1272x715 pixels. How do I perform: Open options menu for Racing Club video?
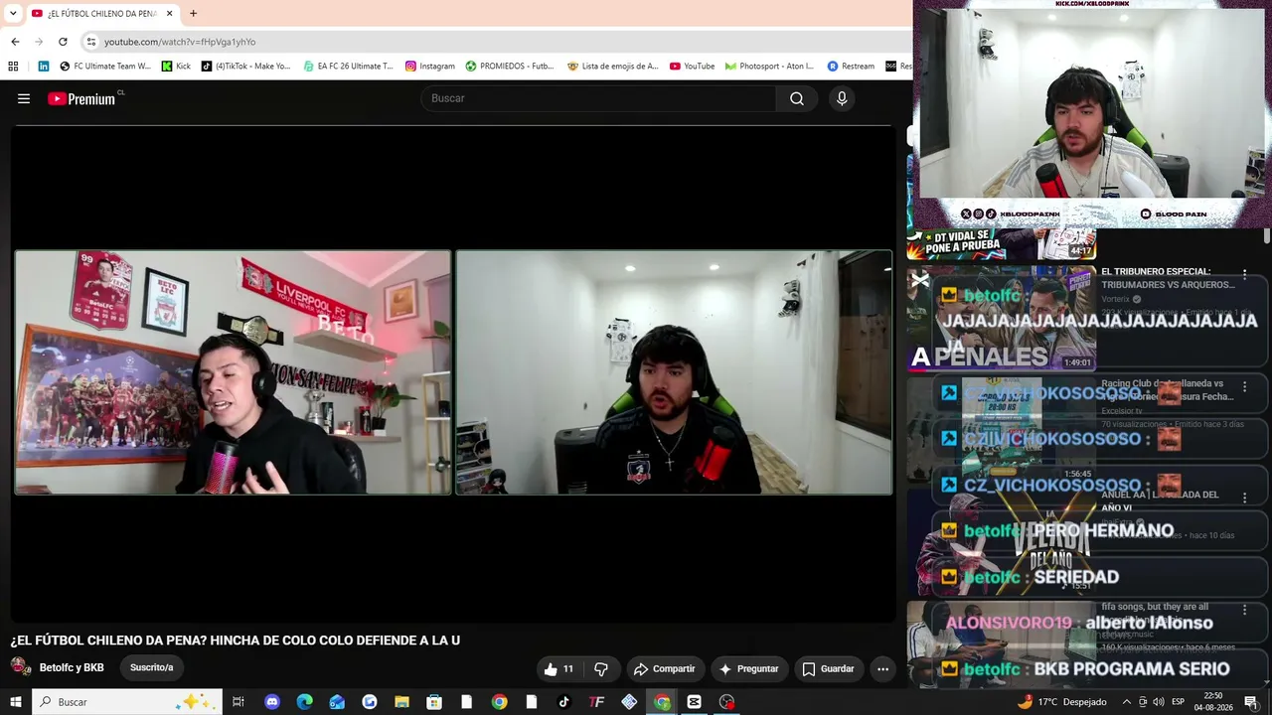coord(1244,386)
